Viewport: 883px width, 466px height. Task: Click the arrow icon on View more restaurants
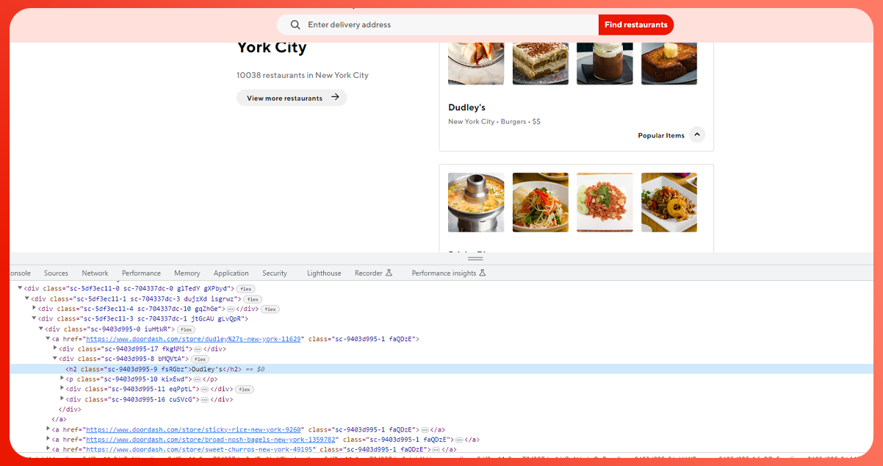point(335,97)
